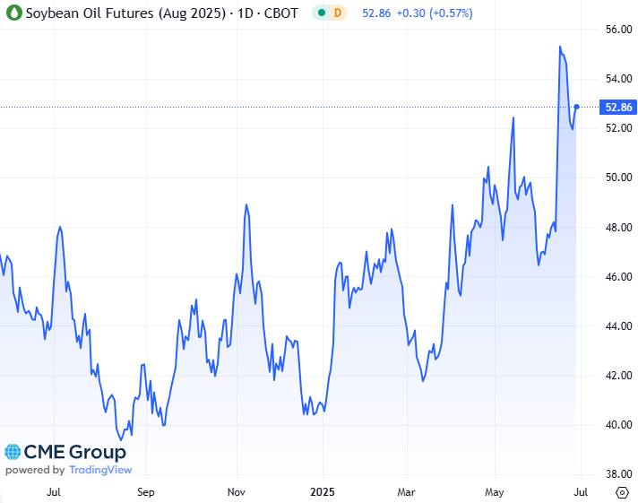Open the TradingView link in the logo
The image size is (638, 503).
pos(100,470)
